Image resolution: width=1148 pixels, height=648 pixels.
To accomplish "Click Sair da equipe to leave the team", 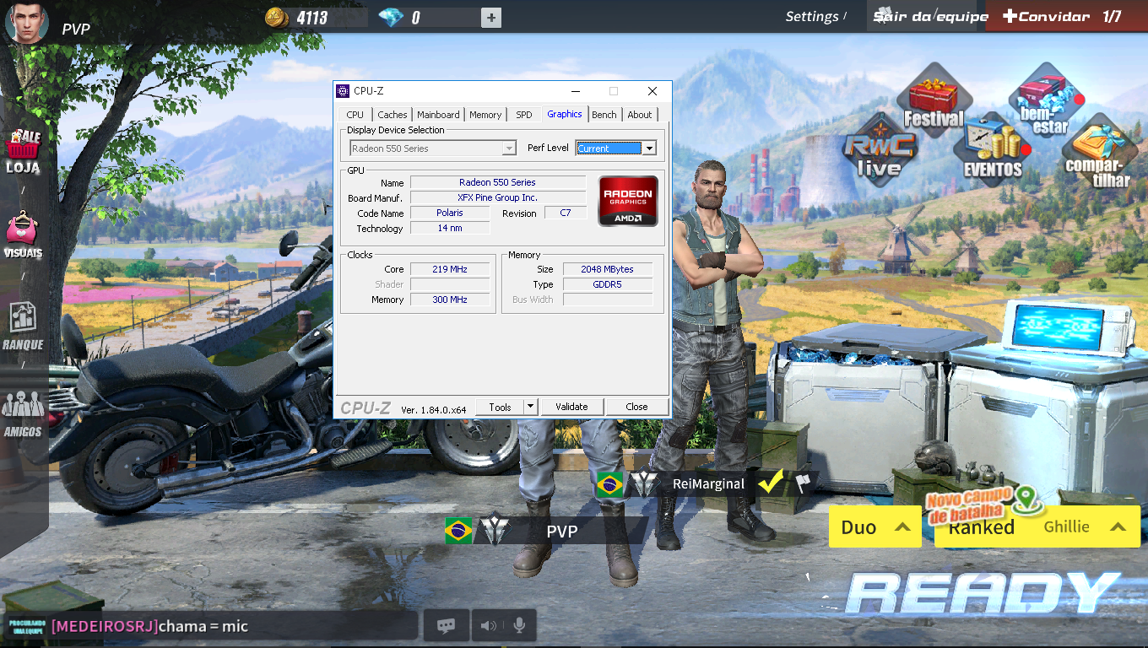I will [x=931, y=16].
